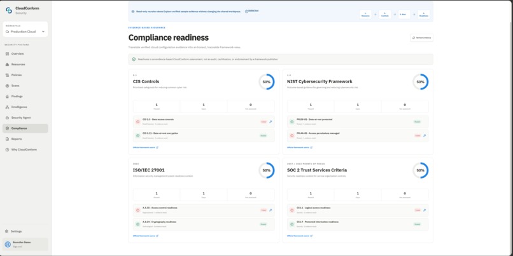Click the shield icon in readiness notice

[x=134, y=60]
